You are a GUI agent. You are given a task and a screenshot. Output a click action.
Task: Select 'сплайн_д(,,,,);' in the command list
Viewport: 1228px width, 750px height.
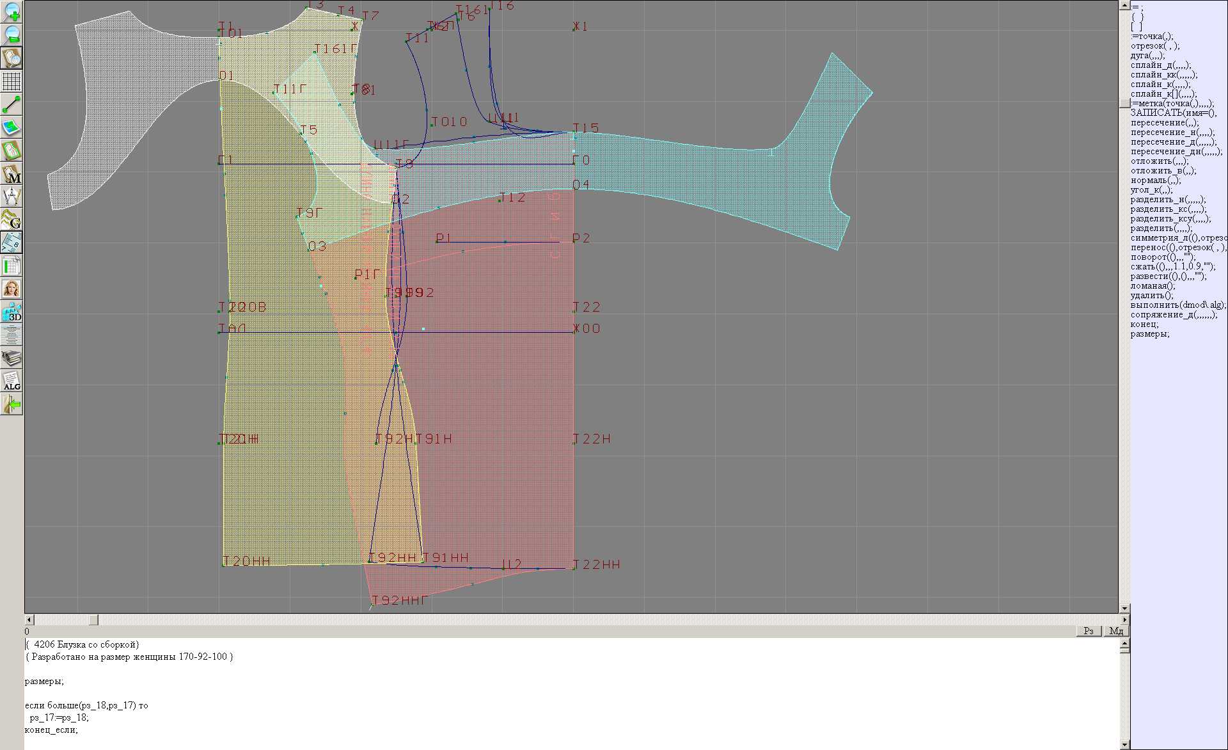(1160, 65)
